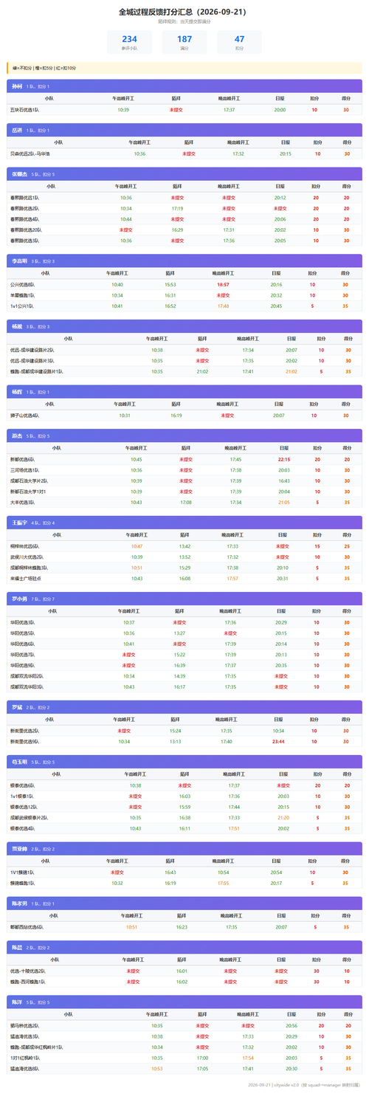Click the 王振宇 group header
The image size is (369, 1102).
[184, 523]
